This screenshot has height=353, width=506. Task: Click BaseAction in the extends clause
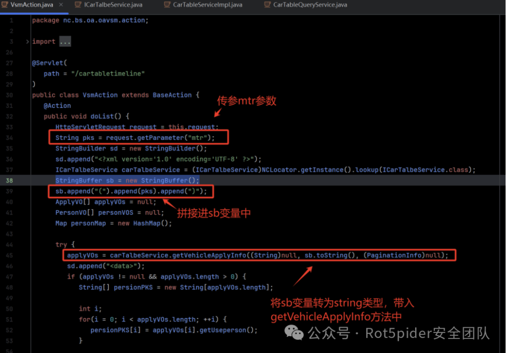point(172,95)
